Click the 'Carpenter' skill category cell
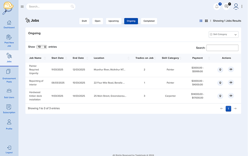Image resolution: width=248 pixels, height=156 pixels. (170, 96)
